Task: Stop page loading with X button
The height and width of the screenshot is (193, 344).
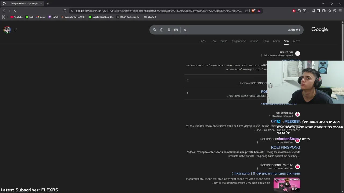Action: 15,11
